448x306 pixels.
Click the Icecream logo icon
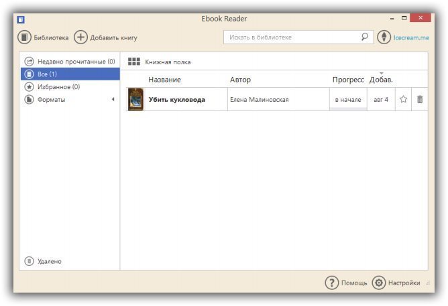click(384, 37)
